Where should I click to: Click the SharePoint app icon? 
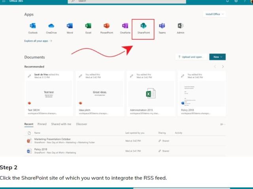pyautogui.click(x=143, y=26)
